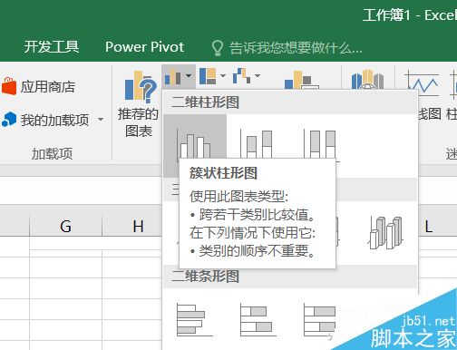Expand the My Add-ins (我的加载项) dropdown

click(x=101, y=120)
